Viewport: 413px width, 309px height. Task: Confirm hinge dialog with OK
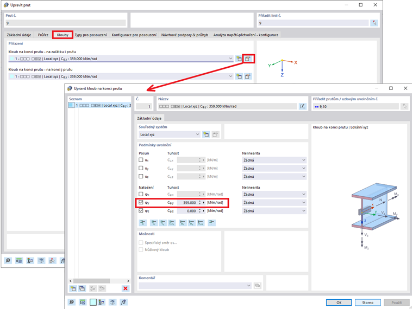tap(339, 302)
